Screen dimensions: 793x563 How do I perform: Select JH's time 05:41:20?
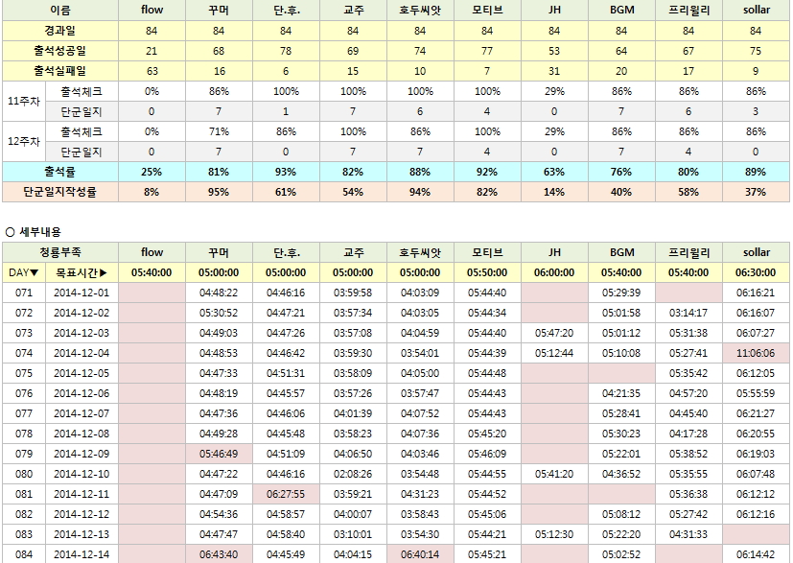click(554, 474)
